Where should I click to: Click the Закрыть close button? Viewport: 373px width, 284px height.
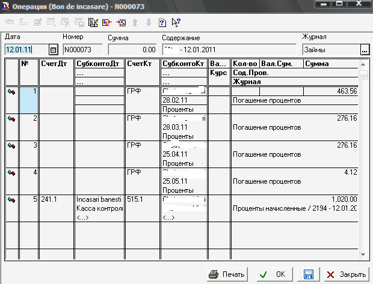[347, 274]
